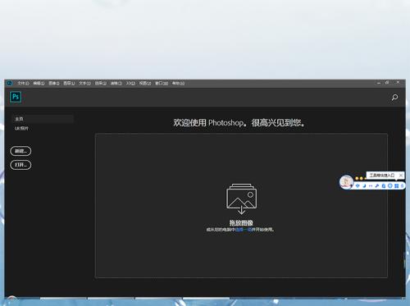Click the 新建... (New) button
This screenshot has height=306, width=410.
20,151
